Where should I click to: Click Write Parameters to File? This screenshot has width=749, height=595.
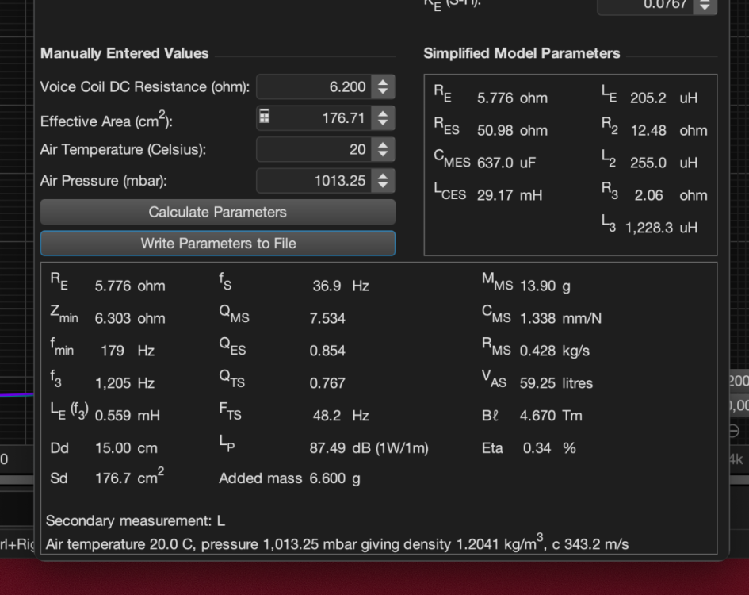[218, 244]
